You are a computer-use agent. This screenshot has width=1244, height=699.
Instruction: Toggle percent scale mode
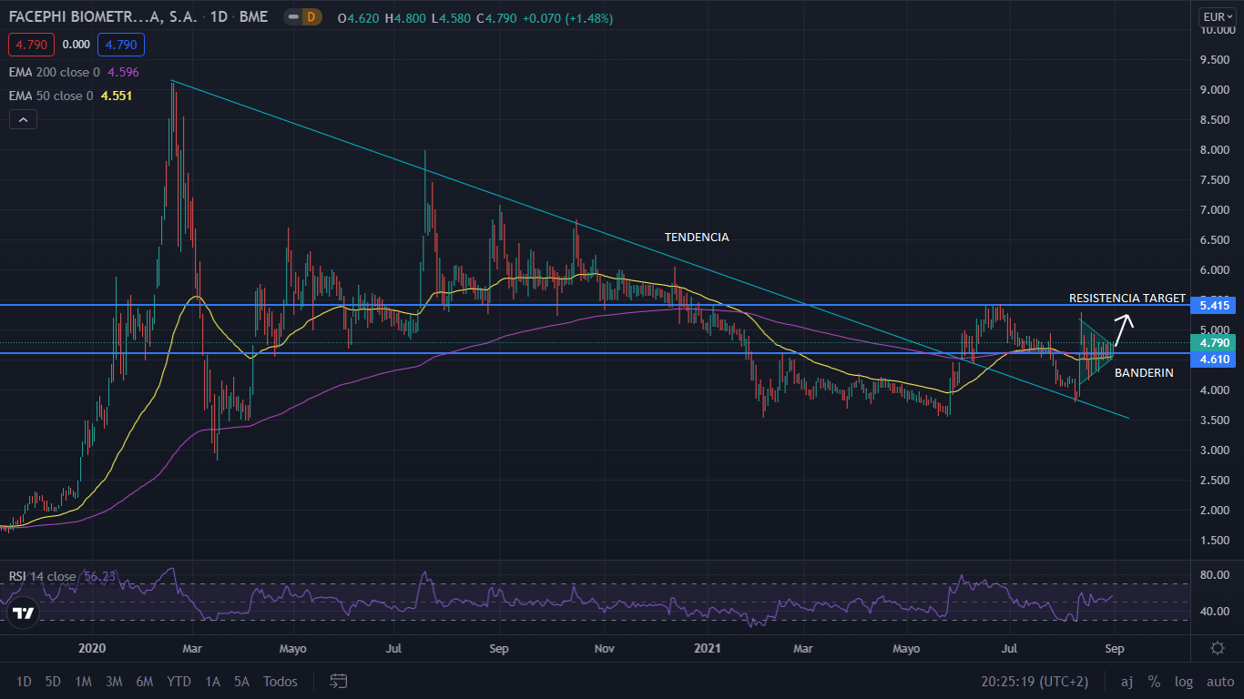point(1154,681)
